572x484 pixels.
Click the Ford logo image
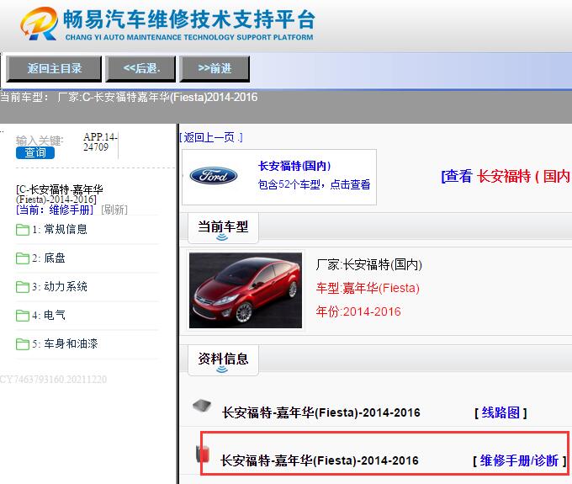(214, 176)
